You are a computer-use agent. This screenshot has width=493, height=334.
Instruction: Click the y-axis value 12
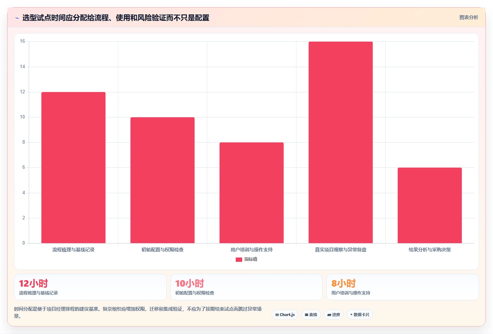click(x=23, y=92)
